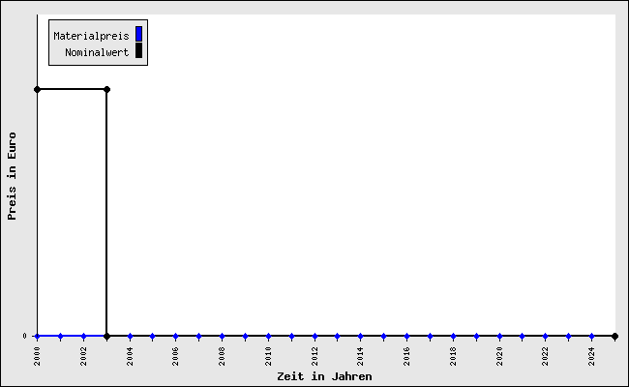The height and width of the screenshot is (387, 629).
Task: Click the y-axis value 0
Action: point(25,336)
